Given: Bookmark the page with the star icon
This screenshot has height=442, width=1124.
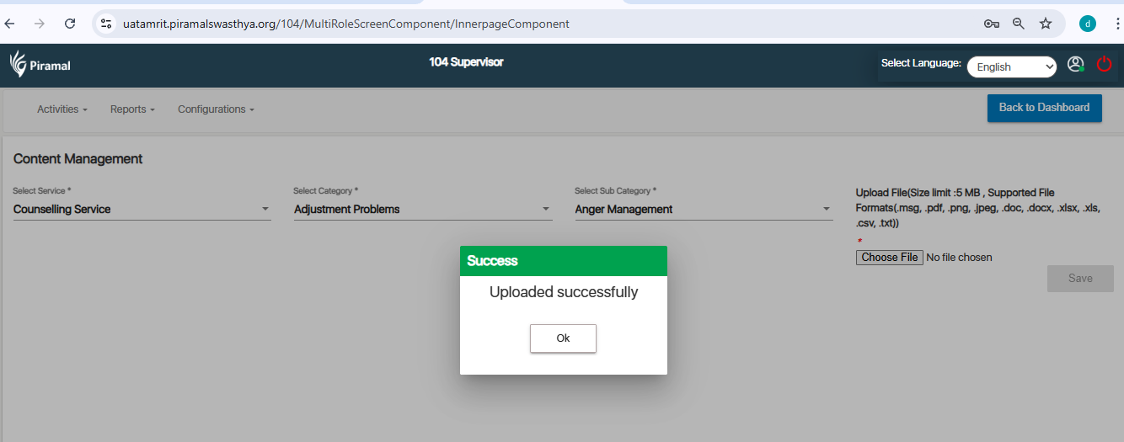Looking at the screenshot, I should pos(1046,24).
